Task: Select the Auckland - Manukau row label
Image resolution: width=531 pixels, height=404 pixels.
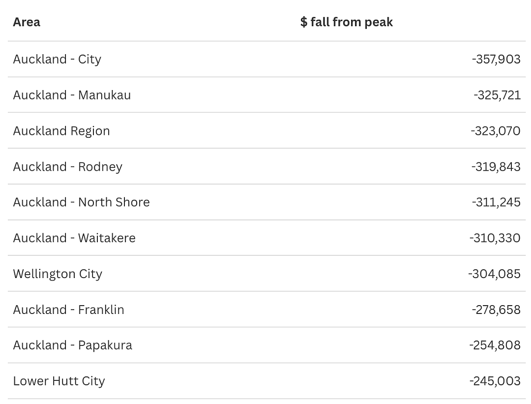Action: click(x=72, y=95)
